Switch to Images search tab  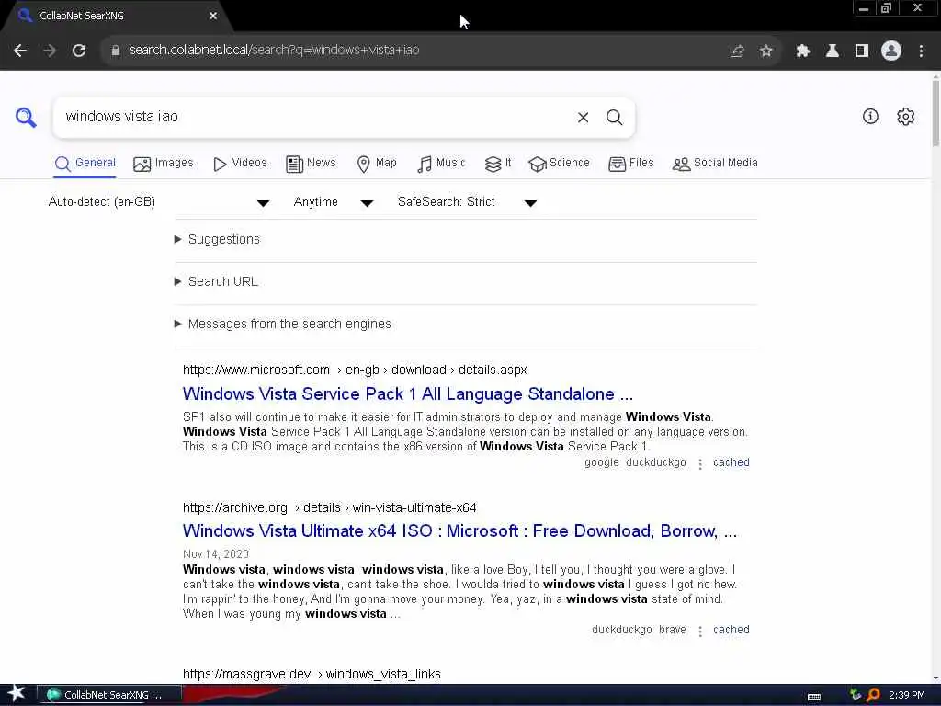164,164
